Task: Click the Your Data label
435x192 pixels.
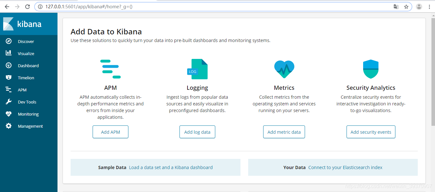Action: click(294, 167)
